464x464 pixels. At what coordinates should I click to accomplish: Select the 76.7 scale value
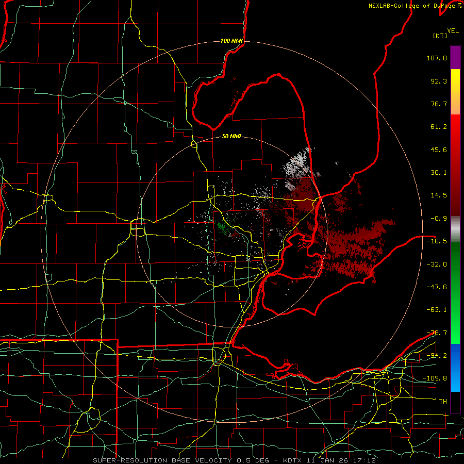click(439, 104)
